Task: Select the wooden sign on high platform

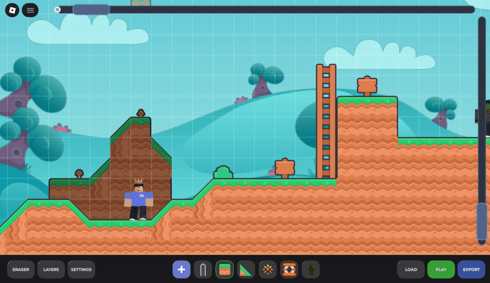Action: click(x=367, y=86)
